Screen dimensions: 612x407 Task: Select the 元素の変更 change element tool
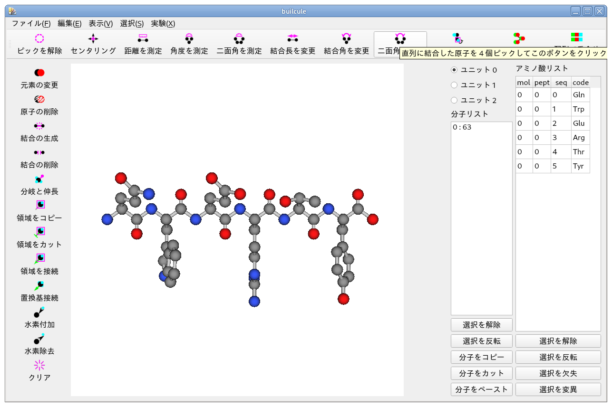click(39, 73)
